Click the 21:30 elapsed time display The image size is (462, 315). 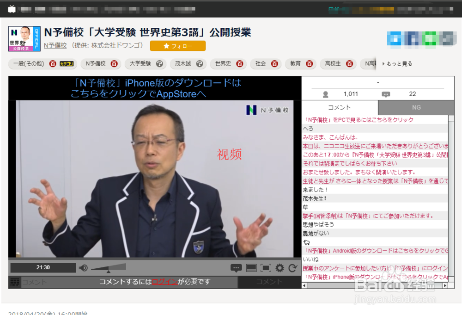tap(43, 267)
